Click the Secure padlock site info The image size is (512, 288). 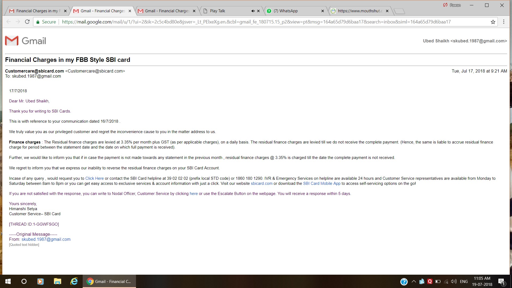46,22
